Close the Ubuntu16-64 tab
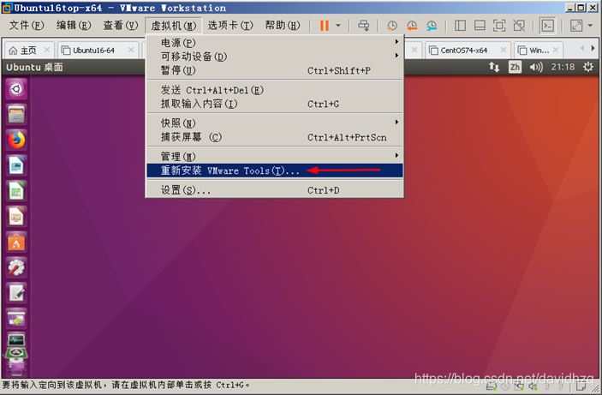The height and width of the screenshot is (395, 602). click(x=131, y=50)
